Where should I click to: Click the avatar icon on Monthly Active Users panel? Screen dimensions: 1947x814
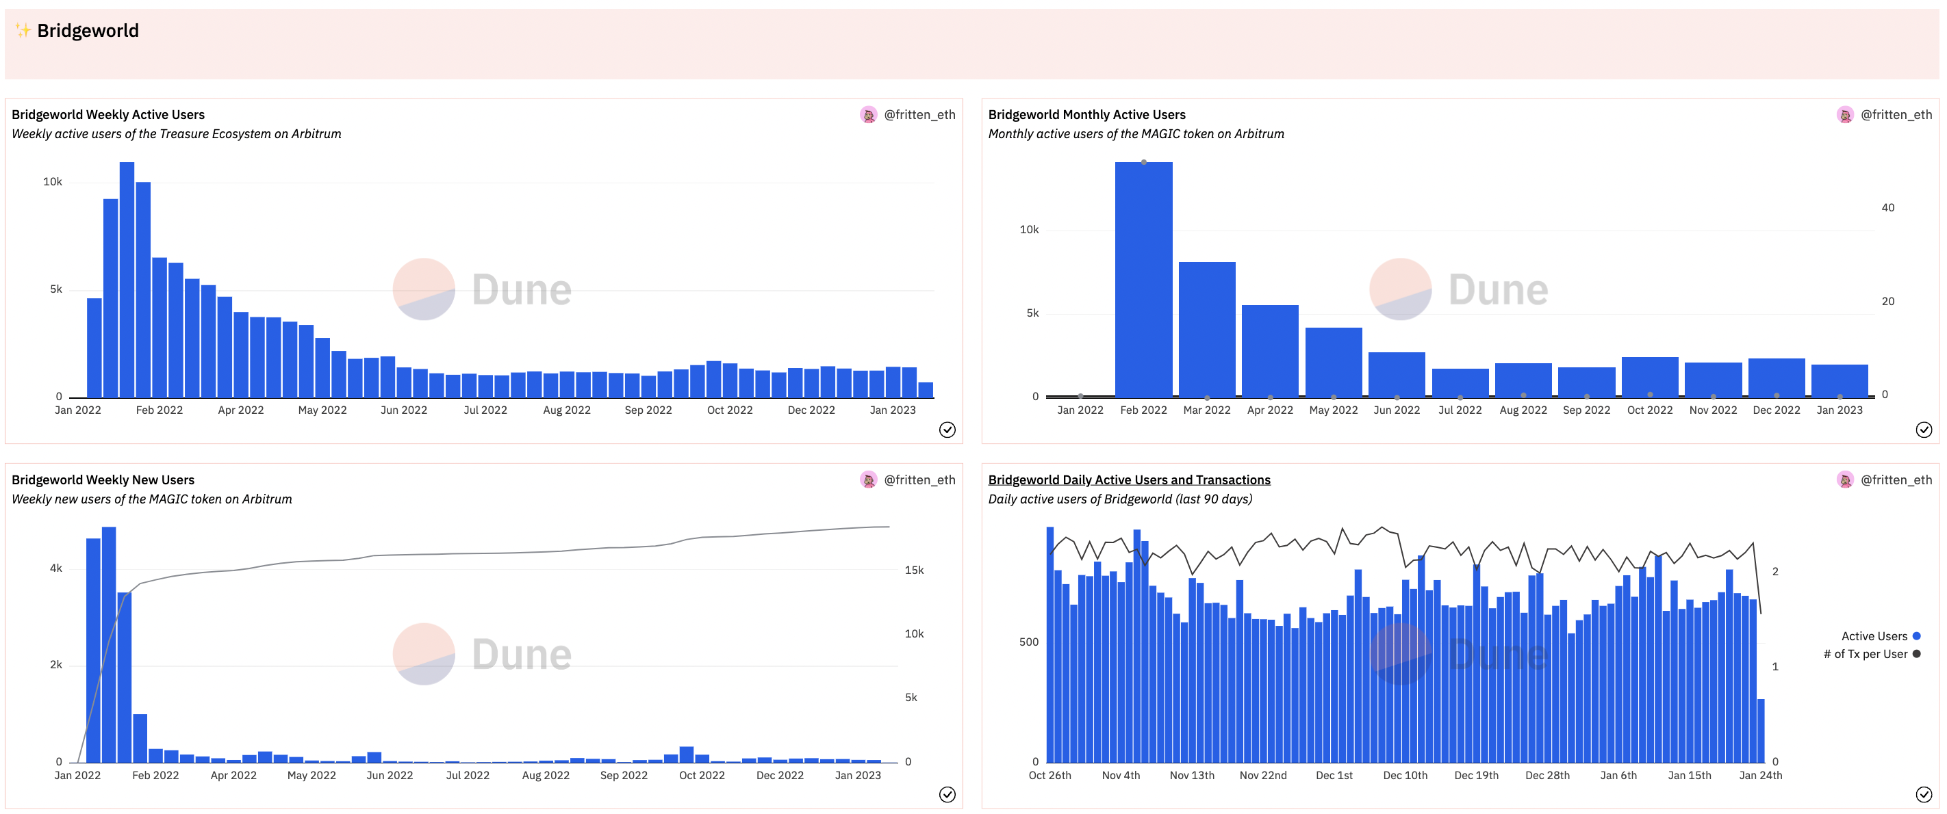point(1845,115)
